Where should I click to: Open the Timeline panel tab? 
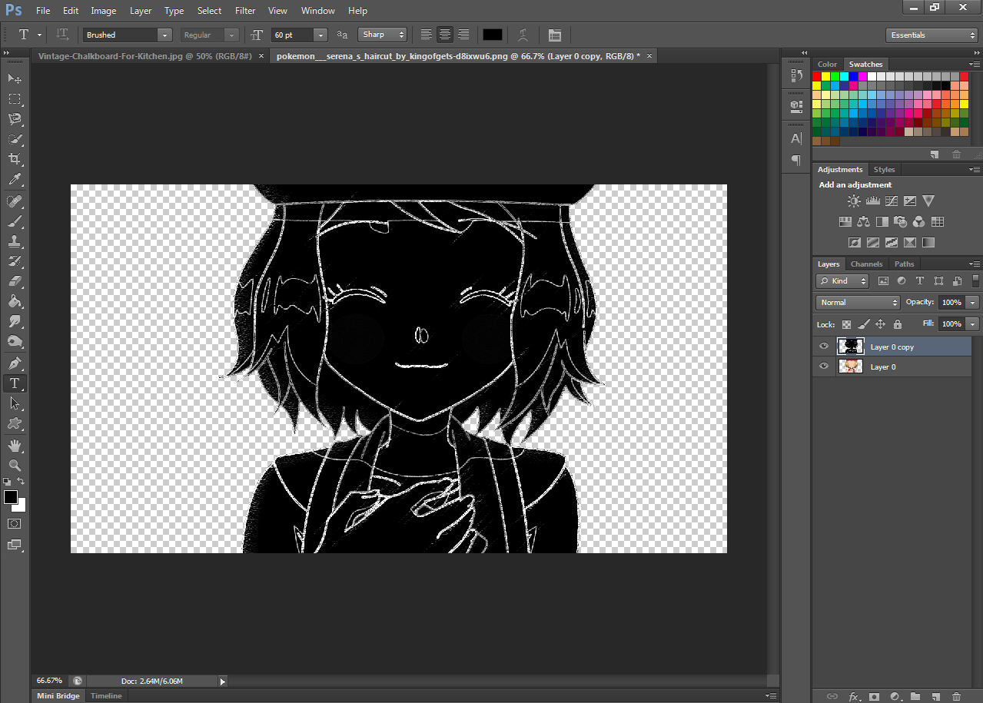click(x=106, y=695)
